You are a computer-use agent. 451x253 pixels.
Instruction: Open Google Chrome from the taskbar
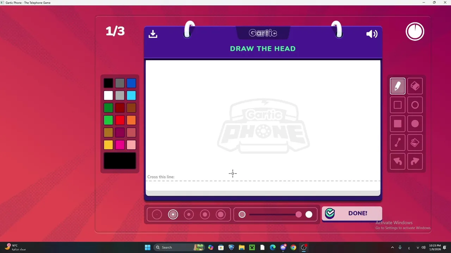[x=293, y=247]
